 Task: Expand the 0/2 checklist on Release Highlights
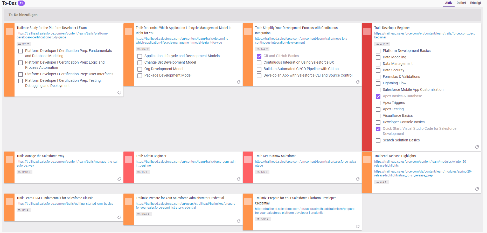[x=381, y=182]
